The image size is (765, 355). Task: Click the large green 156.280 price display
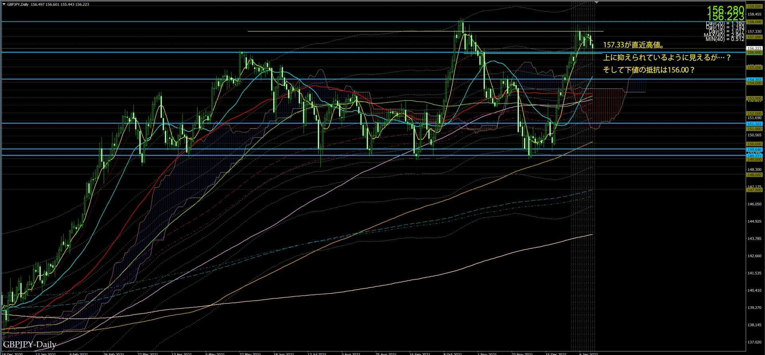[x=725, y=10]
